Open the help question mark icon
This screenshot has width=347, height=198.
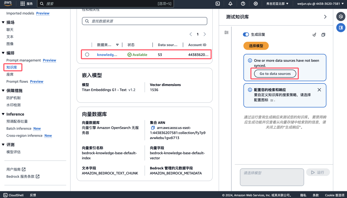point(243,4)
